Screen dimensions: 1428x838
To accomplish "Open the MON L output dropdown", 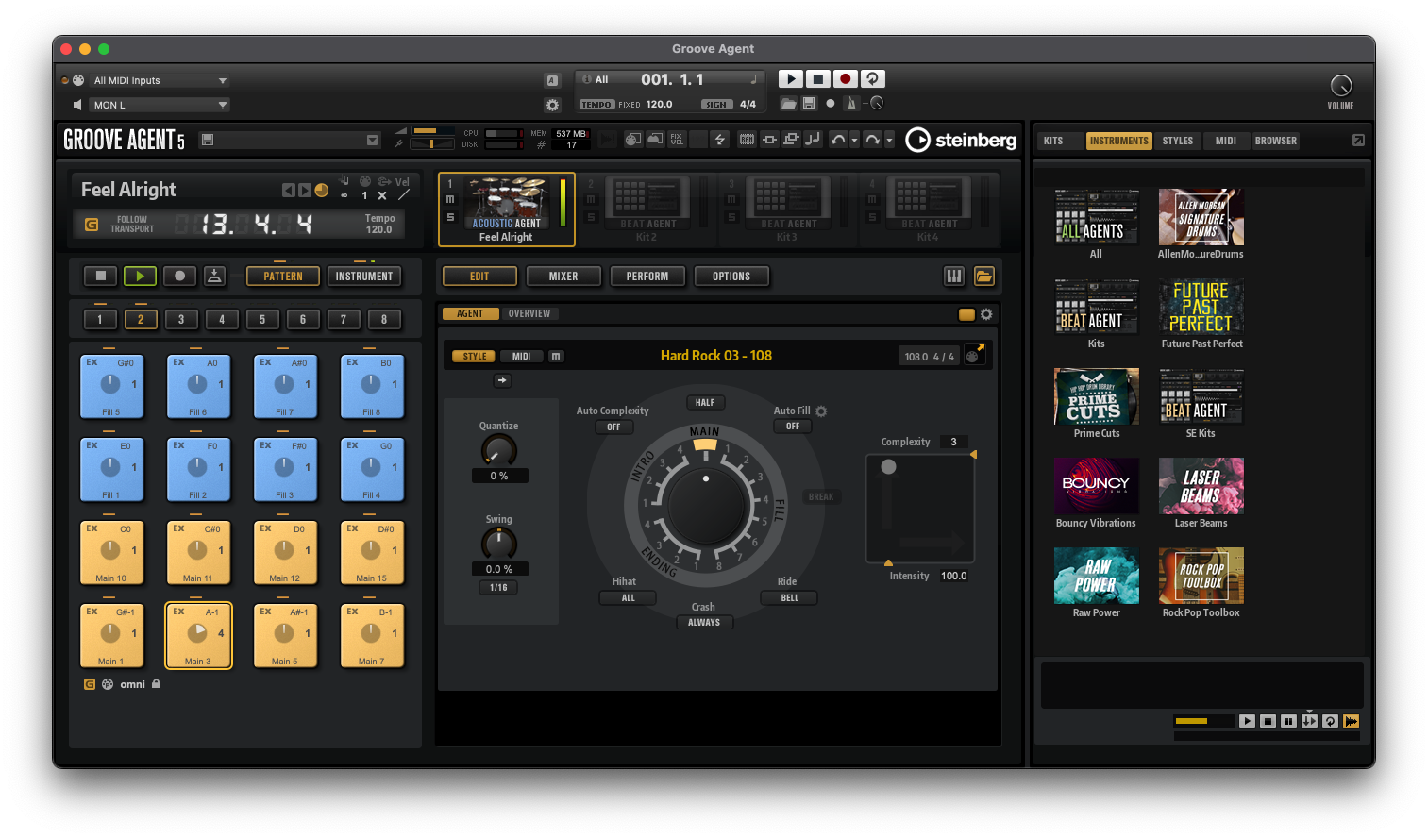I will tap(160, 105).
